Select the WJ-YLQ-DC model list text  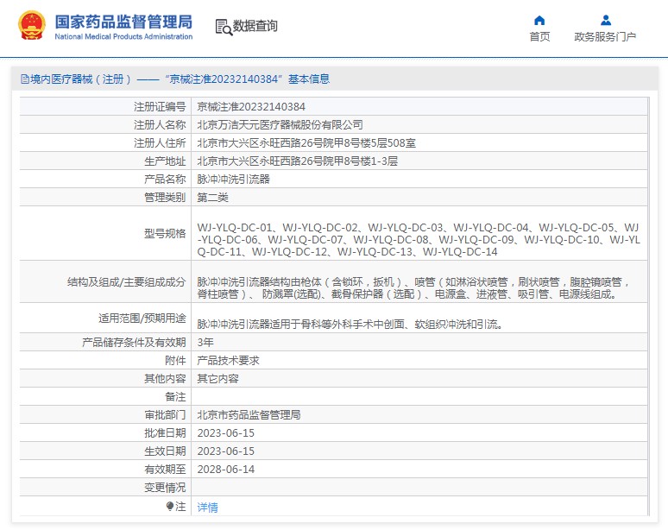419,239
